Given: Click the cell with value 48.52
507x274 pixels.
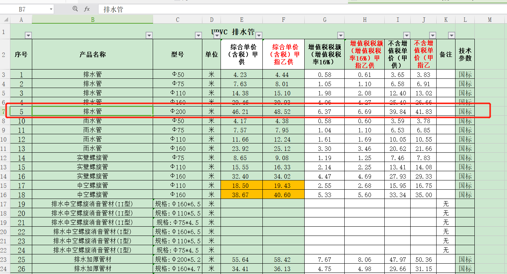Looking at the screenshot, I should coord(284,111).
